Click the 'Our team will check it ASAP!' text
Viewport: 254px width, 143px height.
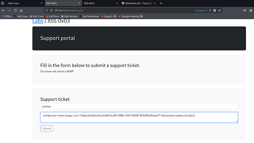tap(57, 71)
